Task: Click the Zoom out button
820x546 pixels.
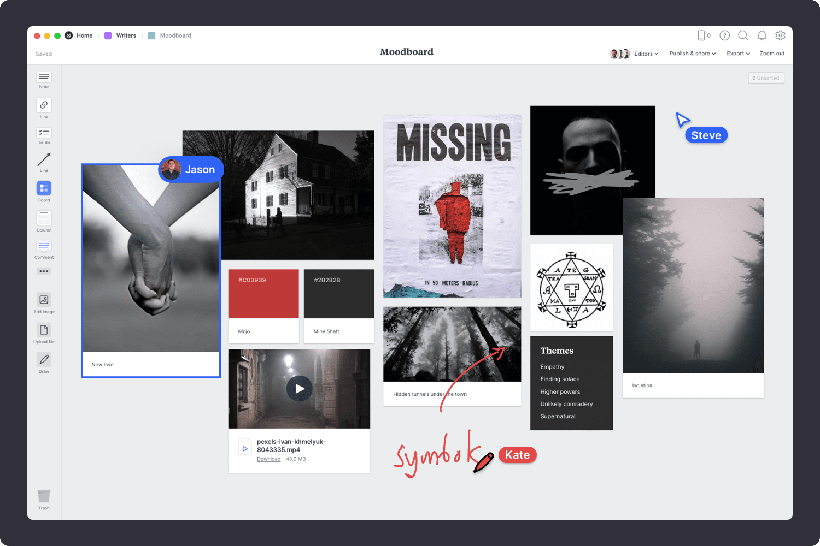Action: pos(771,54)
